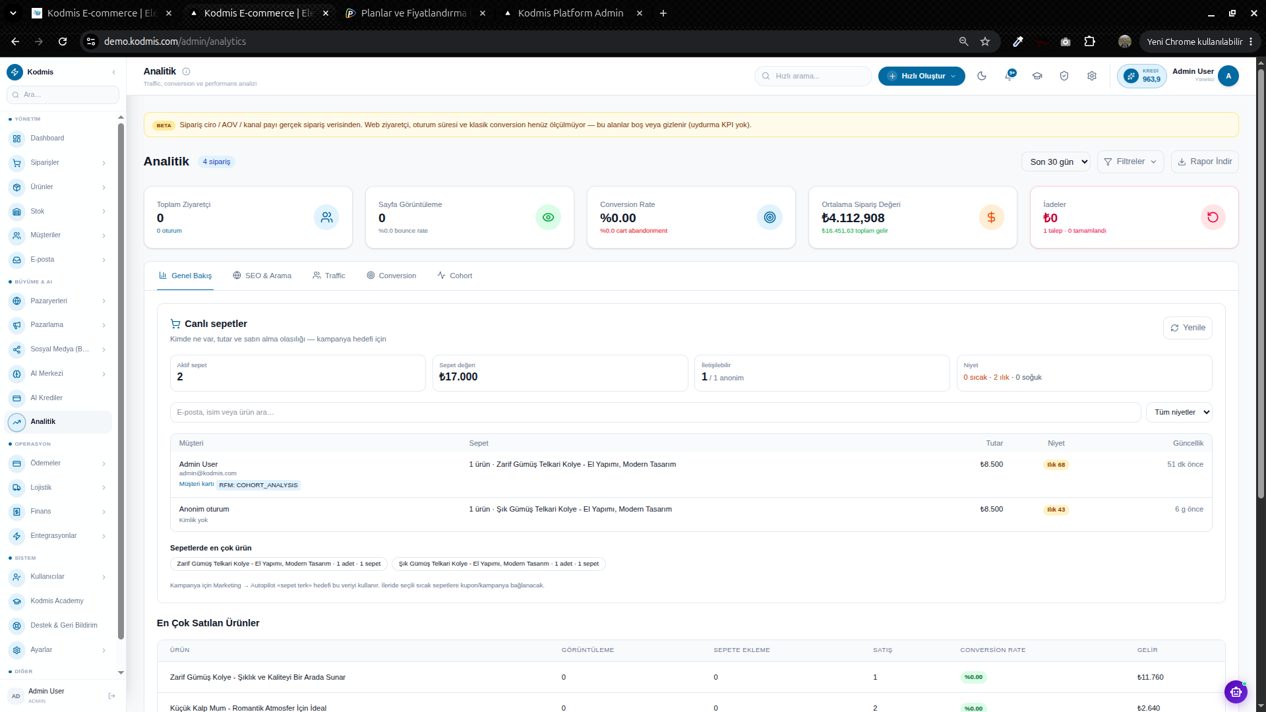Screen dimensions: 1266x712
Task: Open the Tüm niyetler intent dropdown
Action: tap(1179, 412)
